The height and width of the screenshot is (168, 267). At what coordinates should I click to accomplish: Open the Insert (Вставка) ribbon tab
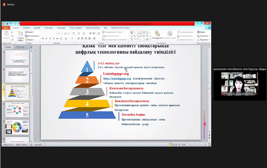pyautogui.click(x=26, y=28)
